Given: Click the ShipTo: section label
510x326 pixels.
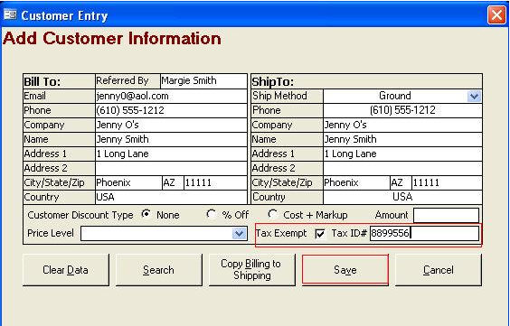Looking at the screenshot, I should [272, 81].
